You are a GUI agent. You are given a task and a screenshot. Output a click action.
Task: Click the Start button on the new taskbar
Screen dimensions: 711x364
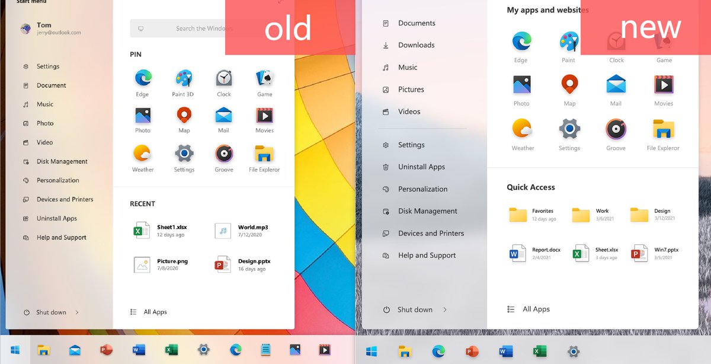[371, 352]
